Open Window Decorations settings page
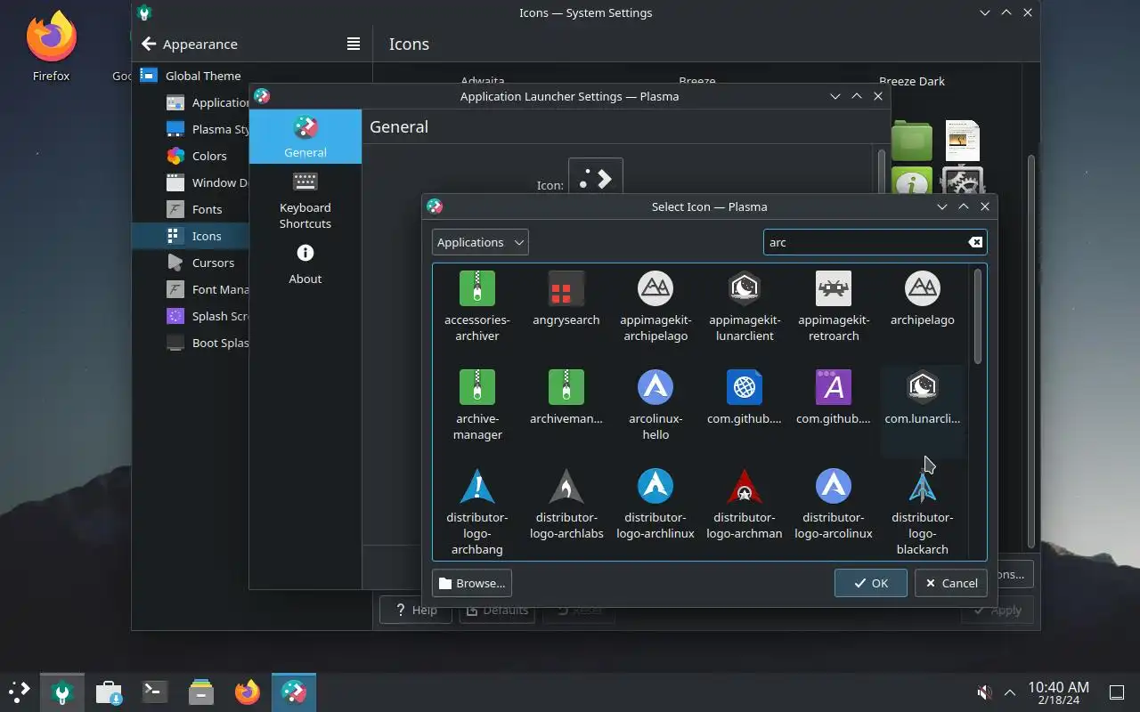The width and height of the screenshot is (1140, 712). (208, 182)
